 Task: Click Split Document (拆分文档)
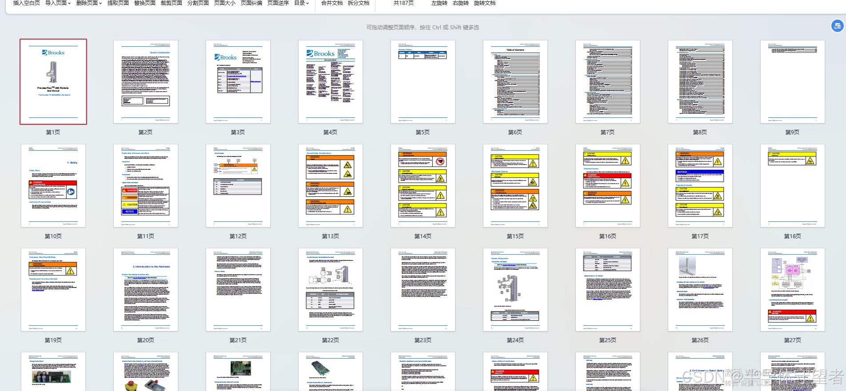tap(359, 3)
